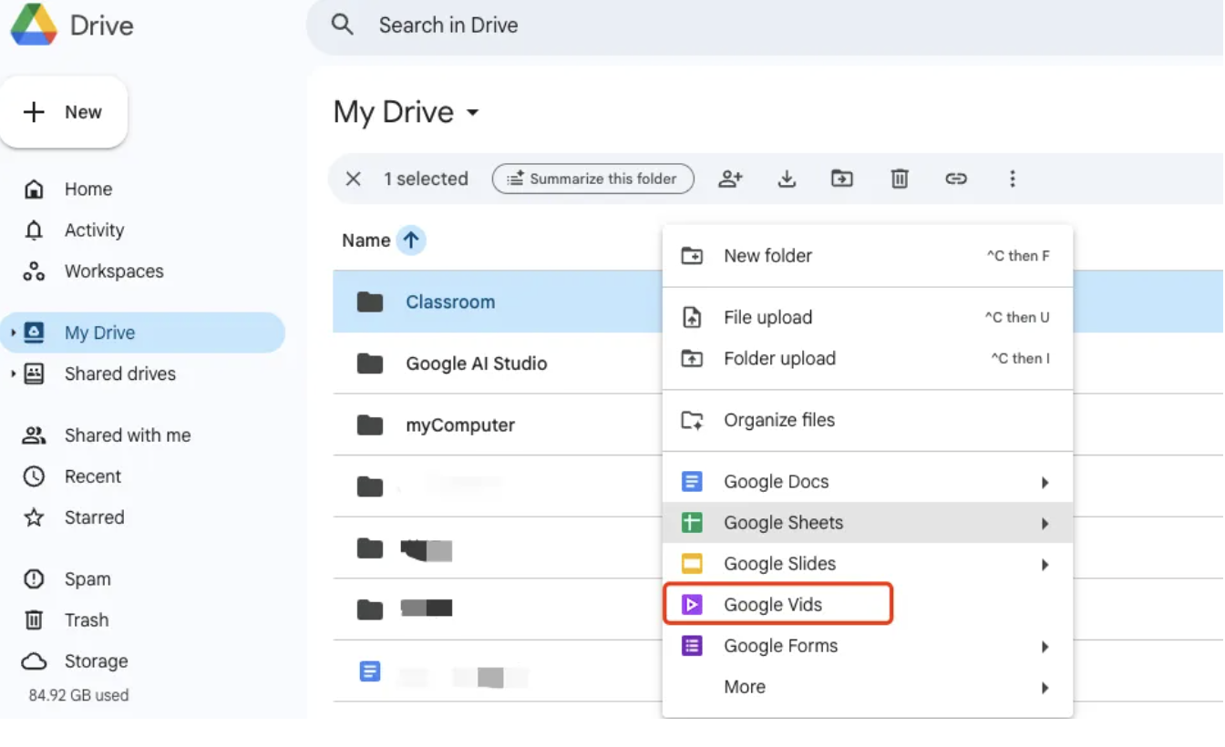
Task: Click Summarize this folder button
Action: tap(592, 179)
